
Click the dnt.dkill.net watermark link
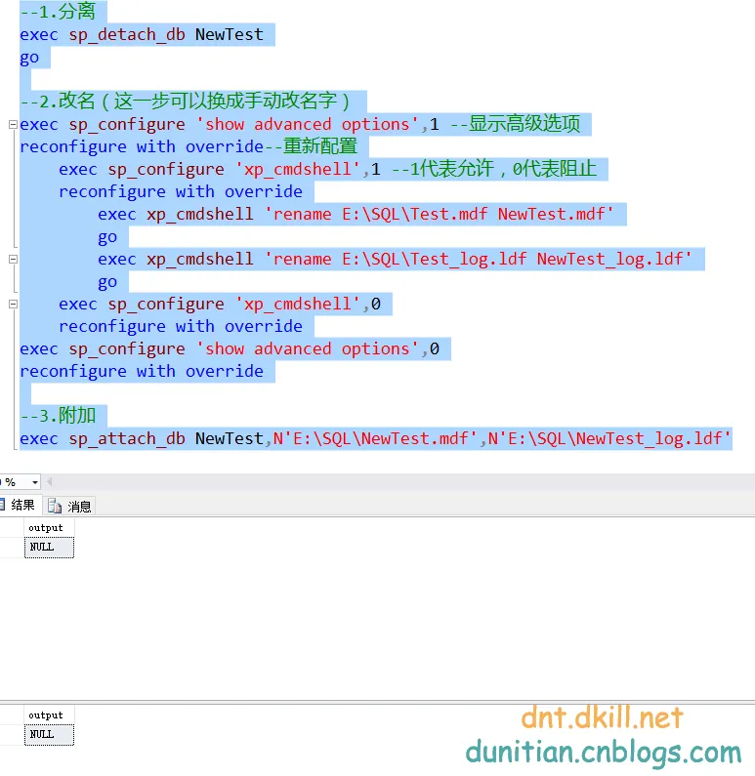click(x=602, y=717)
